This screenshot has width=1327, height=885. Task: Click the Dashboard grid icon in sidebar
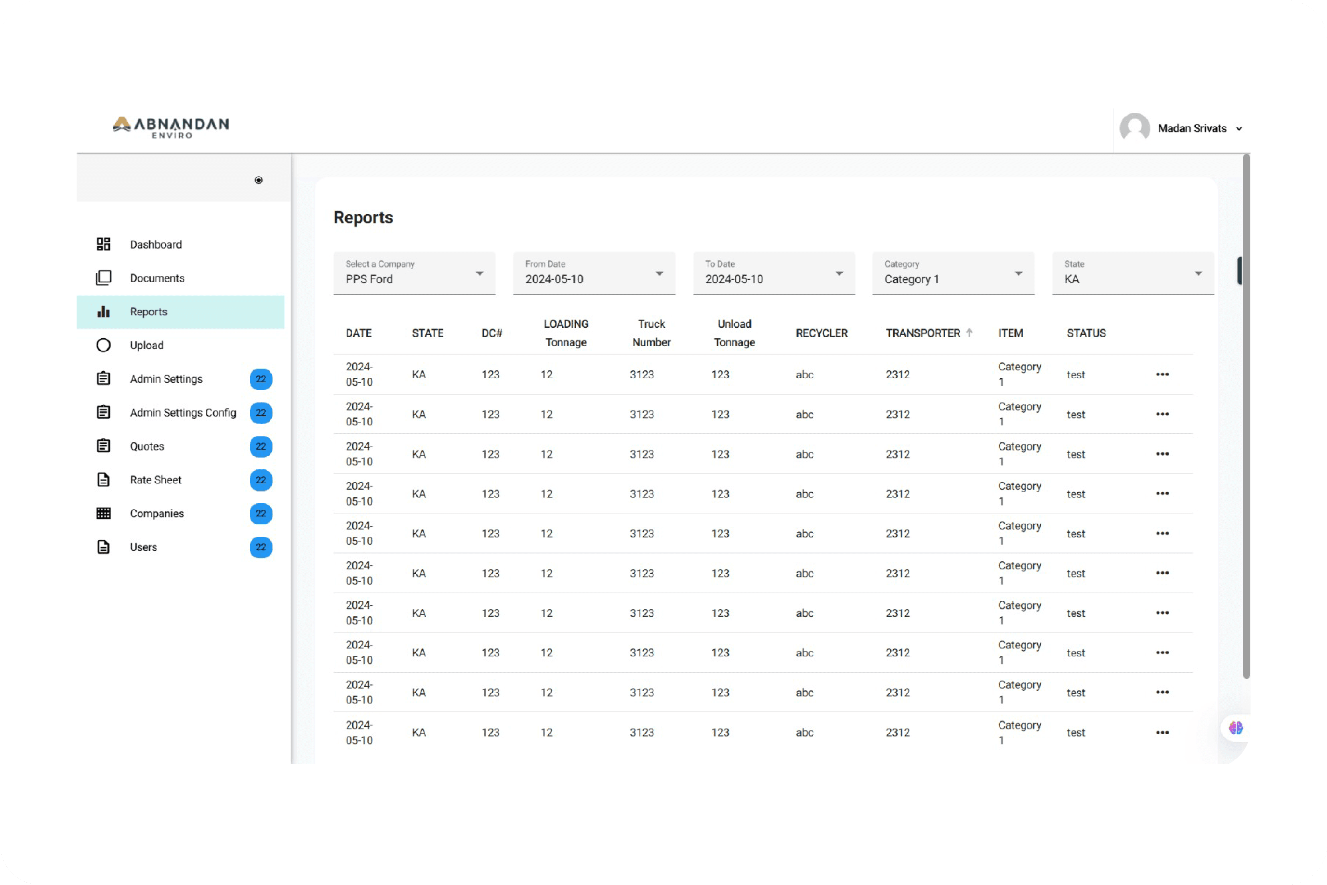pyautogui.click(x=103, y=244)
